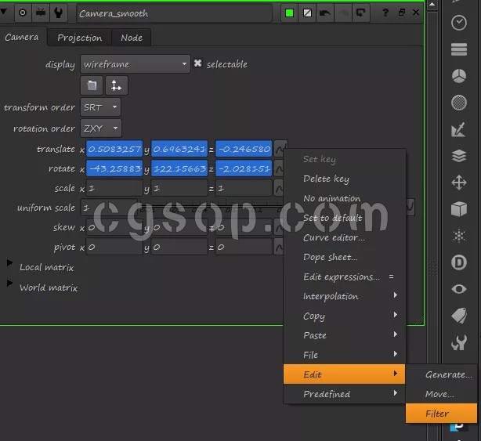This screenshot has width=481, height=441.
Task: Expand the Local matrix section
Action: tap(10, 263)
